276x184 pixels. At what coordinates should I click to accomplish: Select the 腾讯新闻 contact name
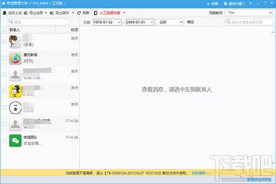point(30,55)
